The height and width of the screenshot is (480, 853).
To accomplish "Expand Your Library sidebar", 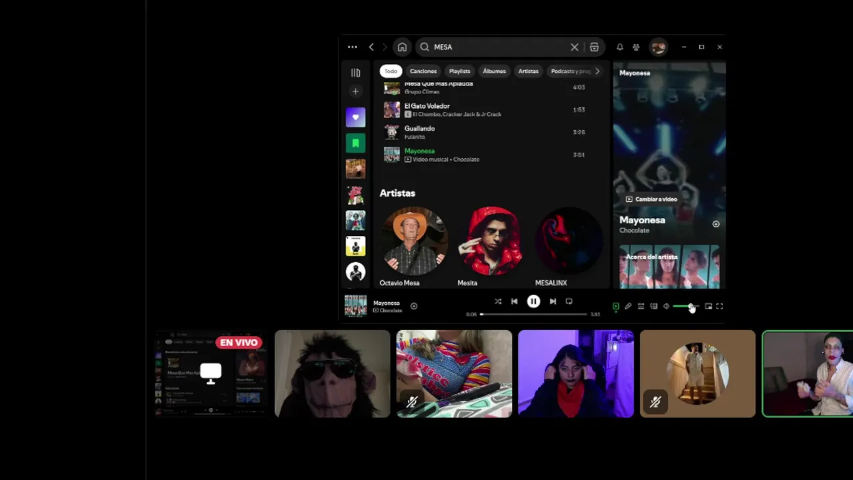I will pyautogui.click(x=356, y=73).
